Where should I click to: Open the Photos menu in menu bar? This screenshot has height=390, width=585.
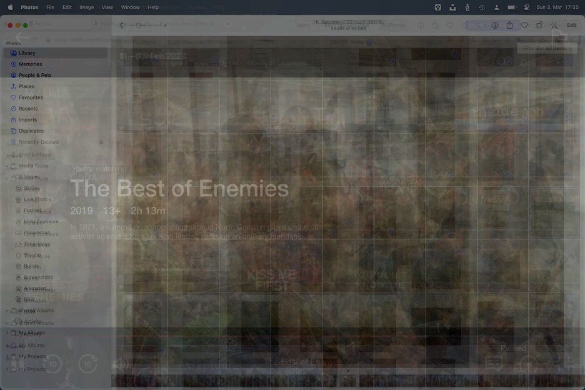coord(29,7)
